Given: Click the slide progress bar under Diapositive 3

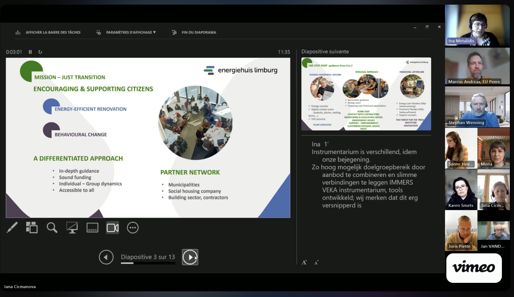Looking at the screenshot, I should [x=148, y=263].
